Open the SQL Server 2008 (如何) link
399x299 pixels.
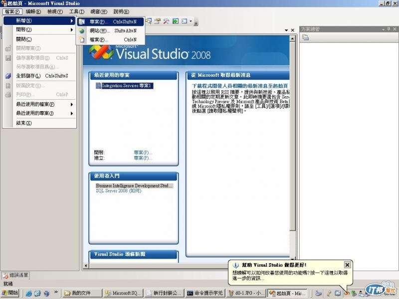click(118, 191)
